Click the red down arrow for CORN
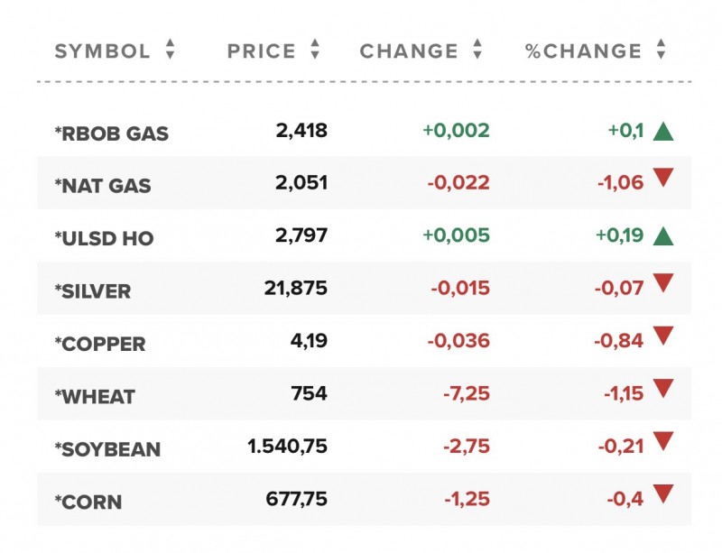The image size is (722, 553). point(663,493)
